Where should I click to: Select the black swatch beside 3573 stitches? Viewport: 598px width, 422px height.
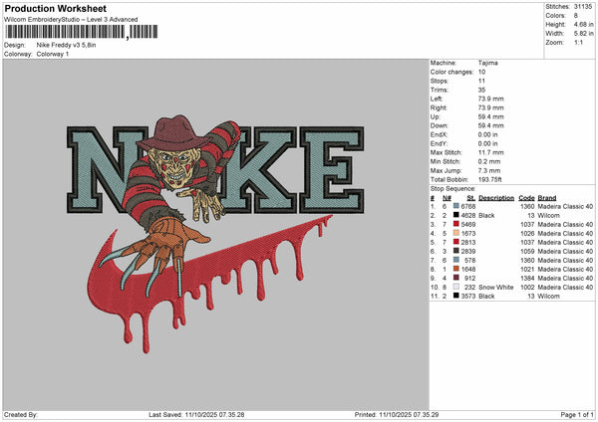(x=456, y=296)
